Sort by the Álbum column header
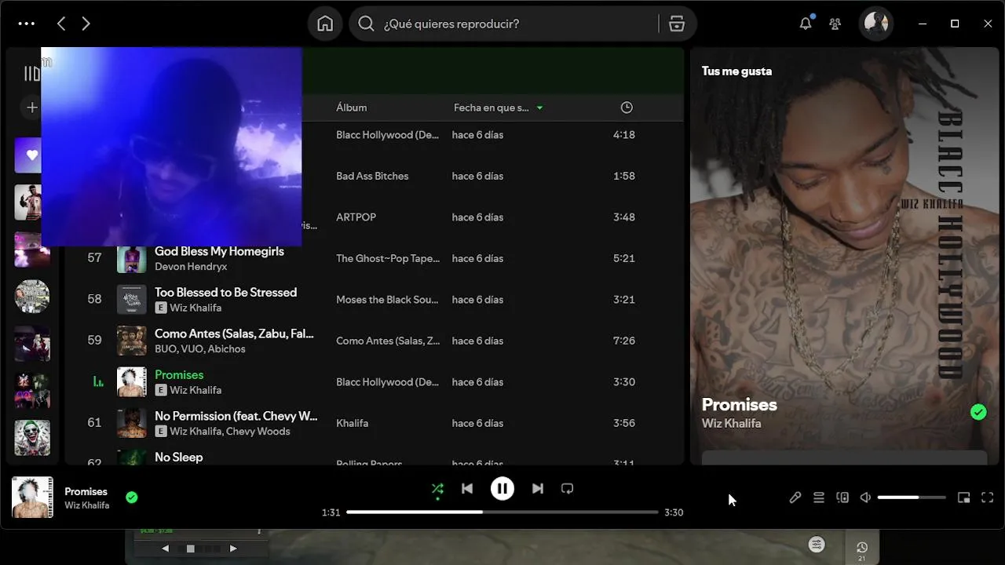 coord(351,108)
